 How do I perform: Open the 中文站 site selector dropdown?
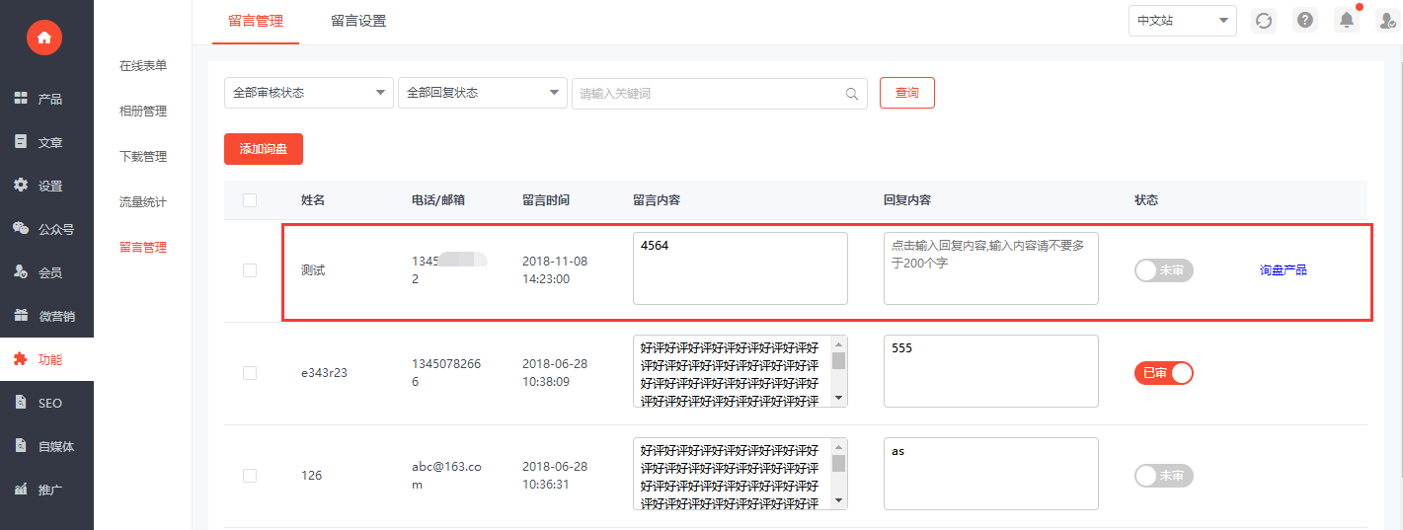tap(1182, 21)
